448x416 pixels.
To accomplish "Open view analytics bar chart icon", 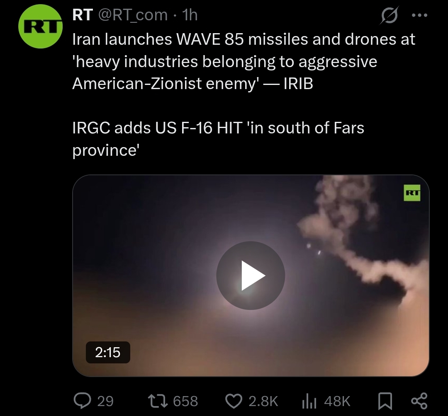I will pos(309,401).
